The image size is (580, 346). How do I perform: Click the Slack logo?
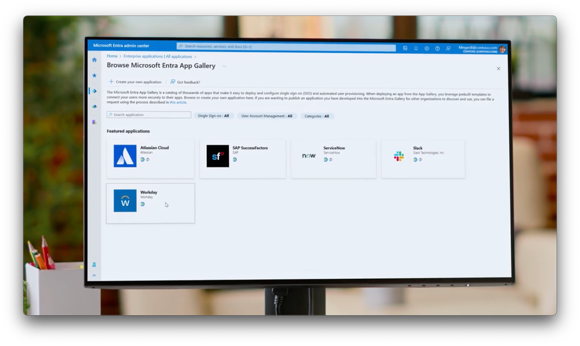399,156
